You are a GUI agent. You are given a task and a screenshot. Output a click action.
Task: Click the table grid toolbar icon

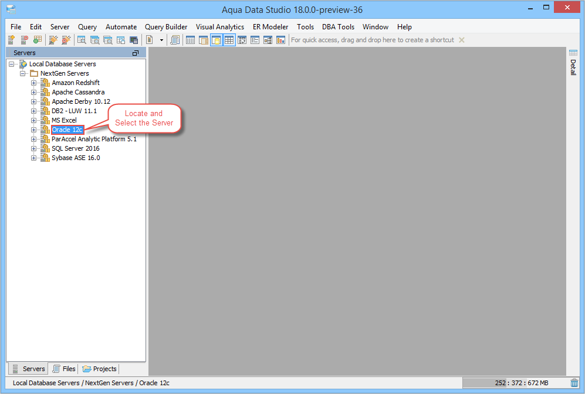(x=190, y=40)
